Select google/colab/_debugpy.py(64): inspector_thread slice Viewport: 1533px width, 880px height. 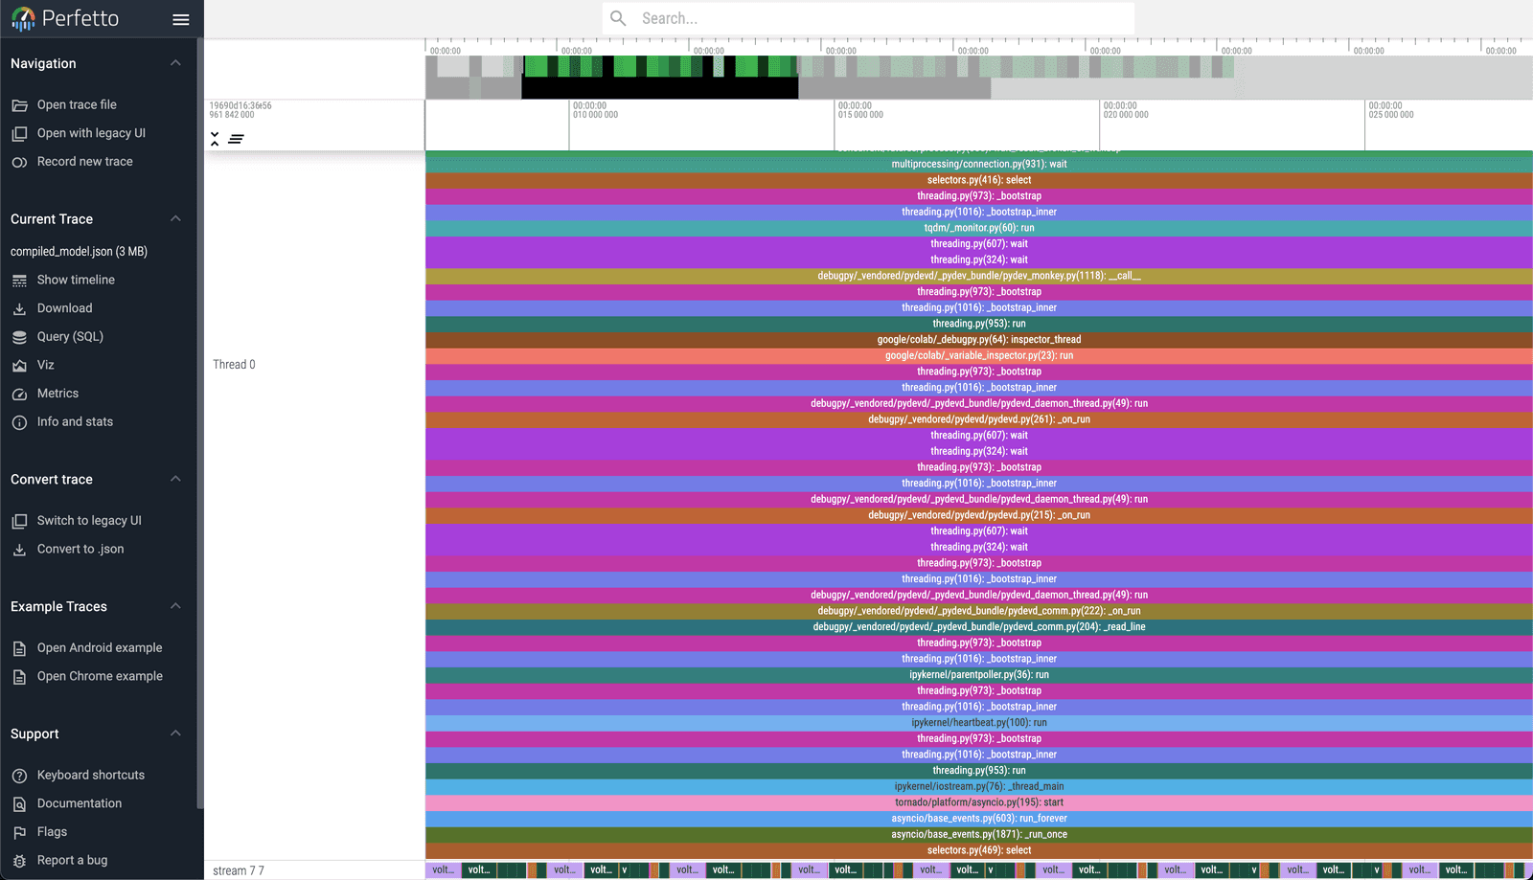979,340
